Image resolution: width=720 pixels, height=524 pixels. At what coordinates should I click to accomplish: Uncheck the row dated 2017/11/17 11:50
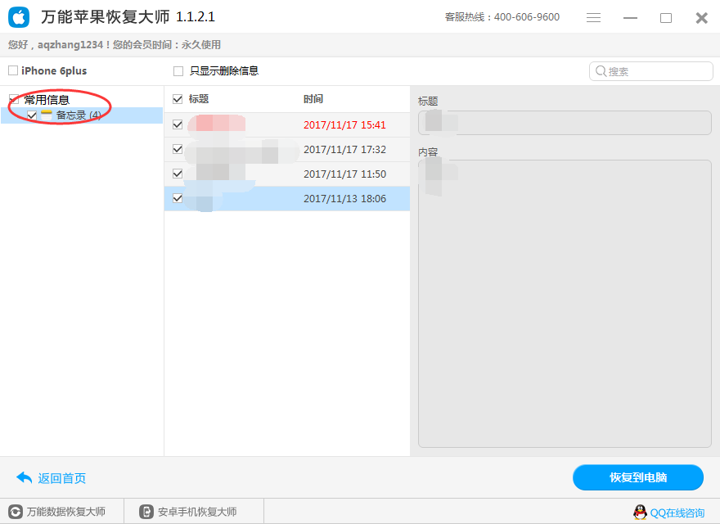point(178,174)
